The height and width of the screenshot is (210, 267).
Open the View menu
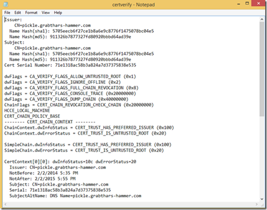[46, 13]
